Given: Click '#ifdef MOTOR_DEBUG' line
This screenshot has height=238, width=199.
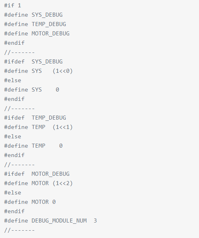Looking at the screenshot, I should coord(37,174).
